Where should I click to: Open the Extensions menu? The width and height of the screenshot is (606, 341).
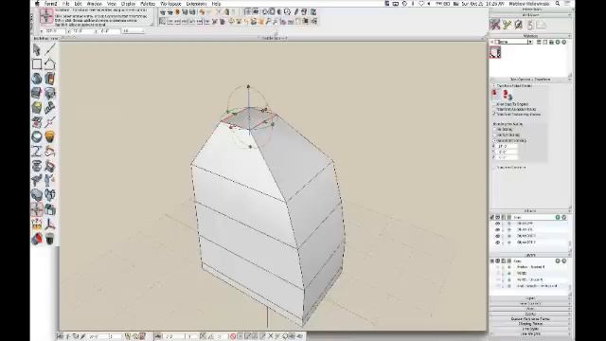(x=196, y=4)
